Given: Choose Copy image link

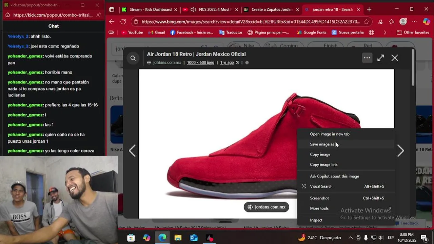Looking at the screenshot, I should (x=346, y=165).
